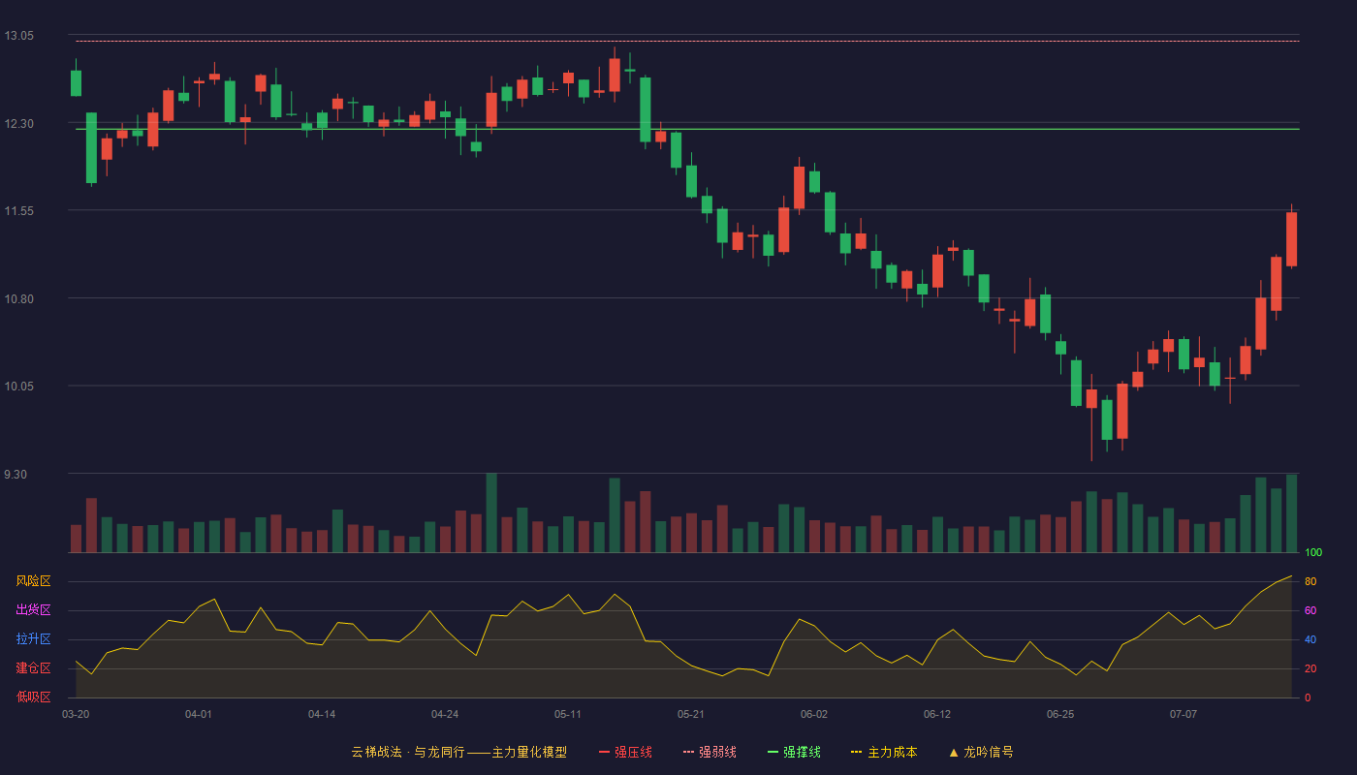Click the pink dashed 强弱线 icon
This screenshot has width=1357, height=775.
689,752
